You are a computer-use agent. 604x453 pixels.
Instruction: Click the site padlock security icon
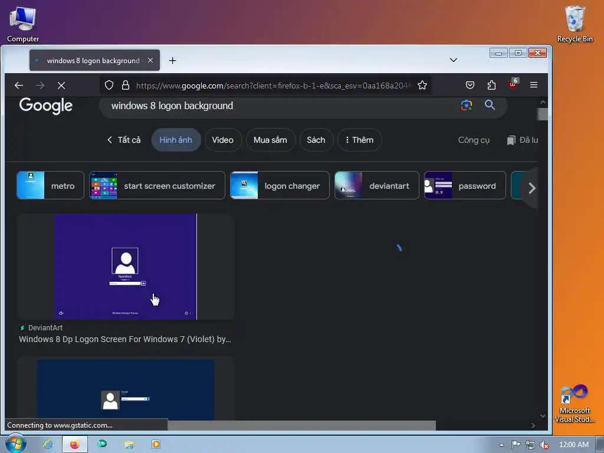coord(126,85)
